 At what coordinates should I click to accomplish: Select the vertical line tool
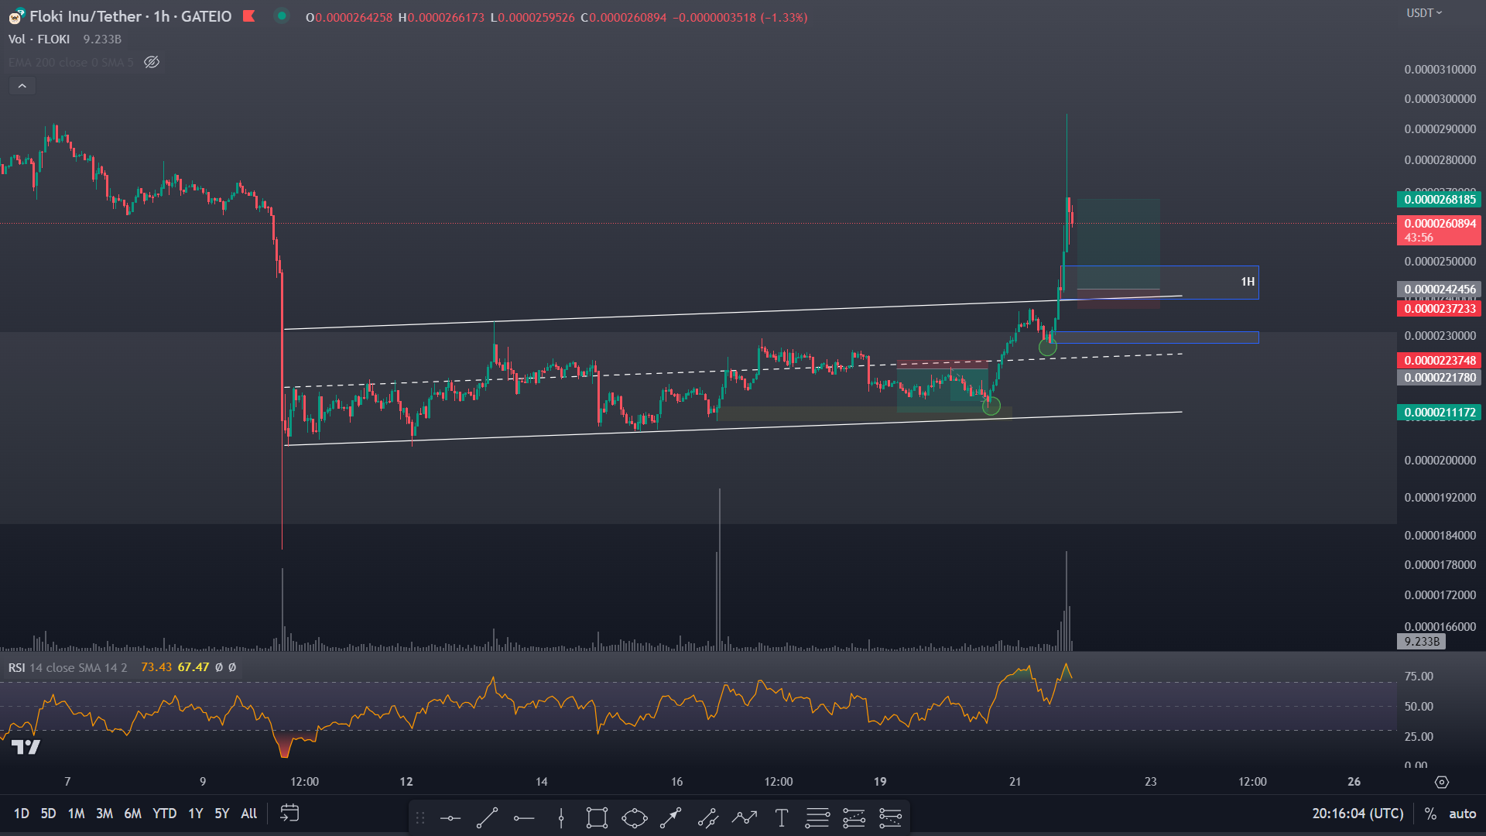(x=561, y=817)
